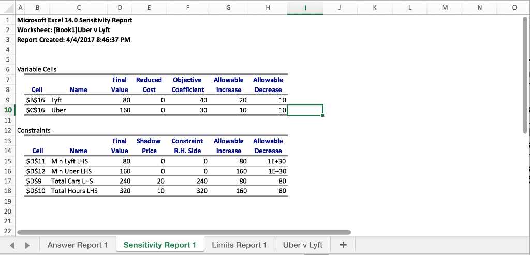Click the Total Hours LHS shadow price cell
This screenshot has width=530, height=255.
[150, 191]
